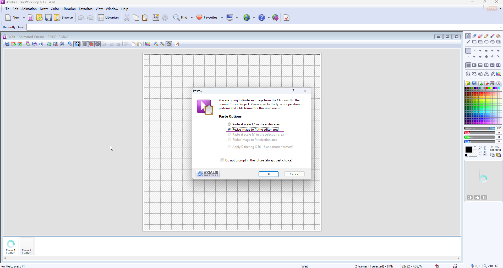Open the Find dropdown arrow
Image resolution: width=503 pixels, height=268 pixels.
tap(192, 18)
